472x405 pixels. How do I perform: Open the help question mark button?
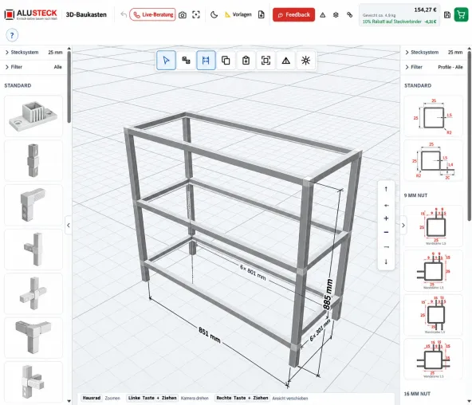coord(12,35)
